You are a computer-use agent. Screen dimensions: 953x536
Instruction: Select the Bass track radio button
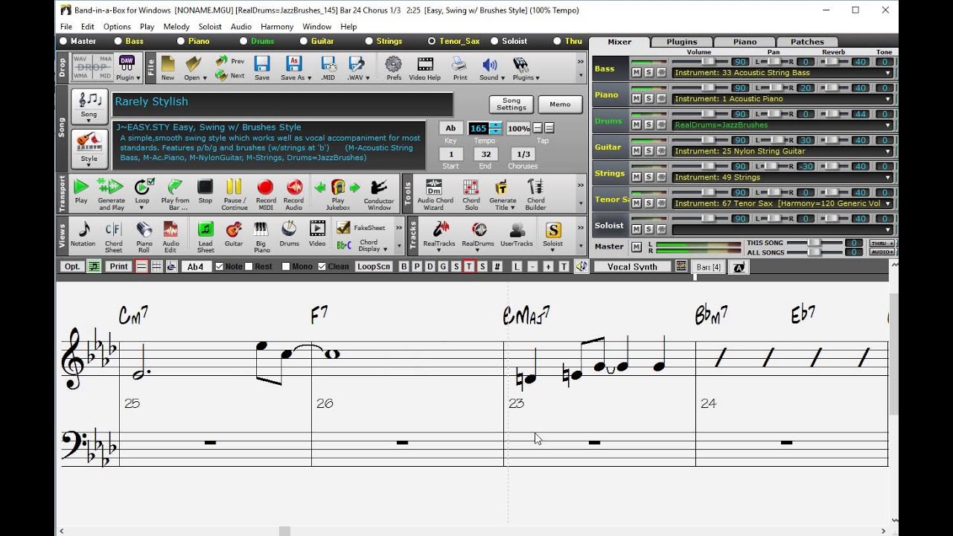pyautogui.click(x=118, y=42)
